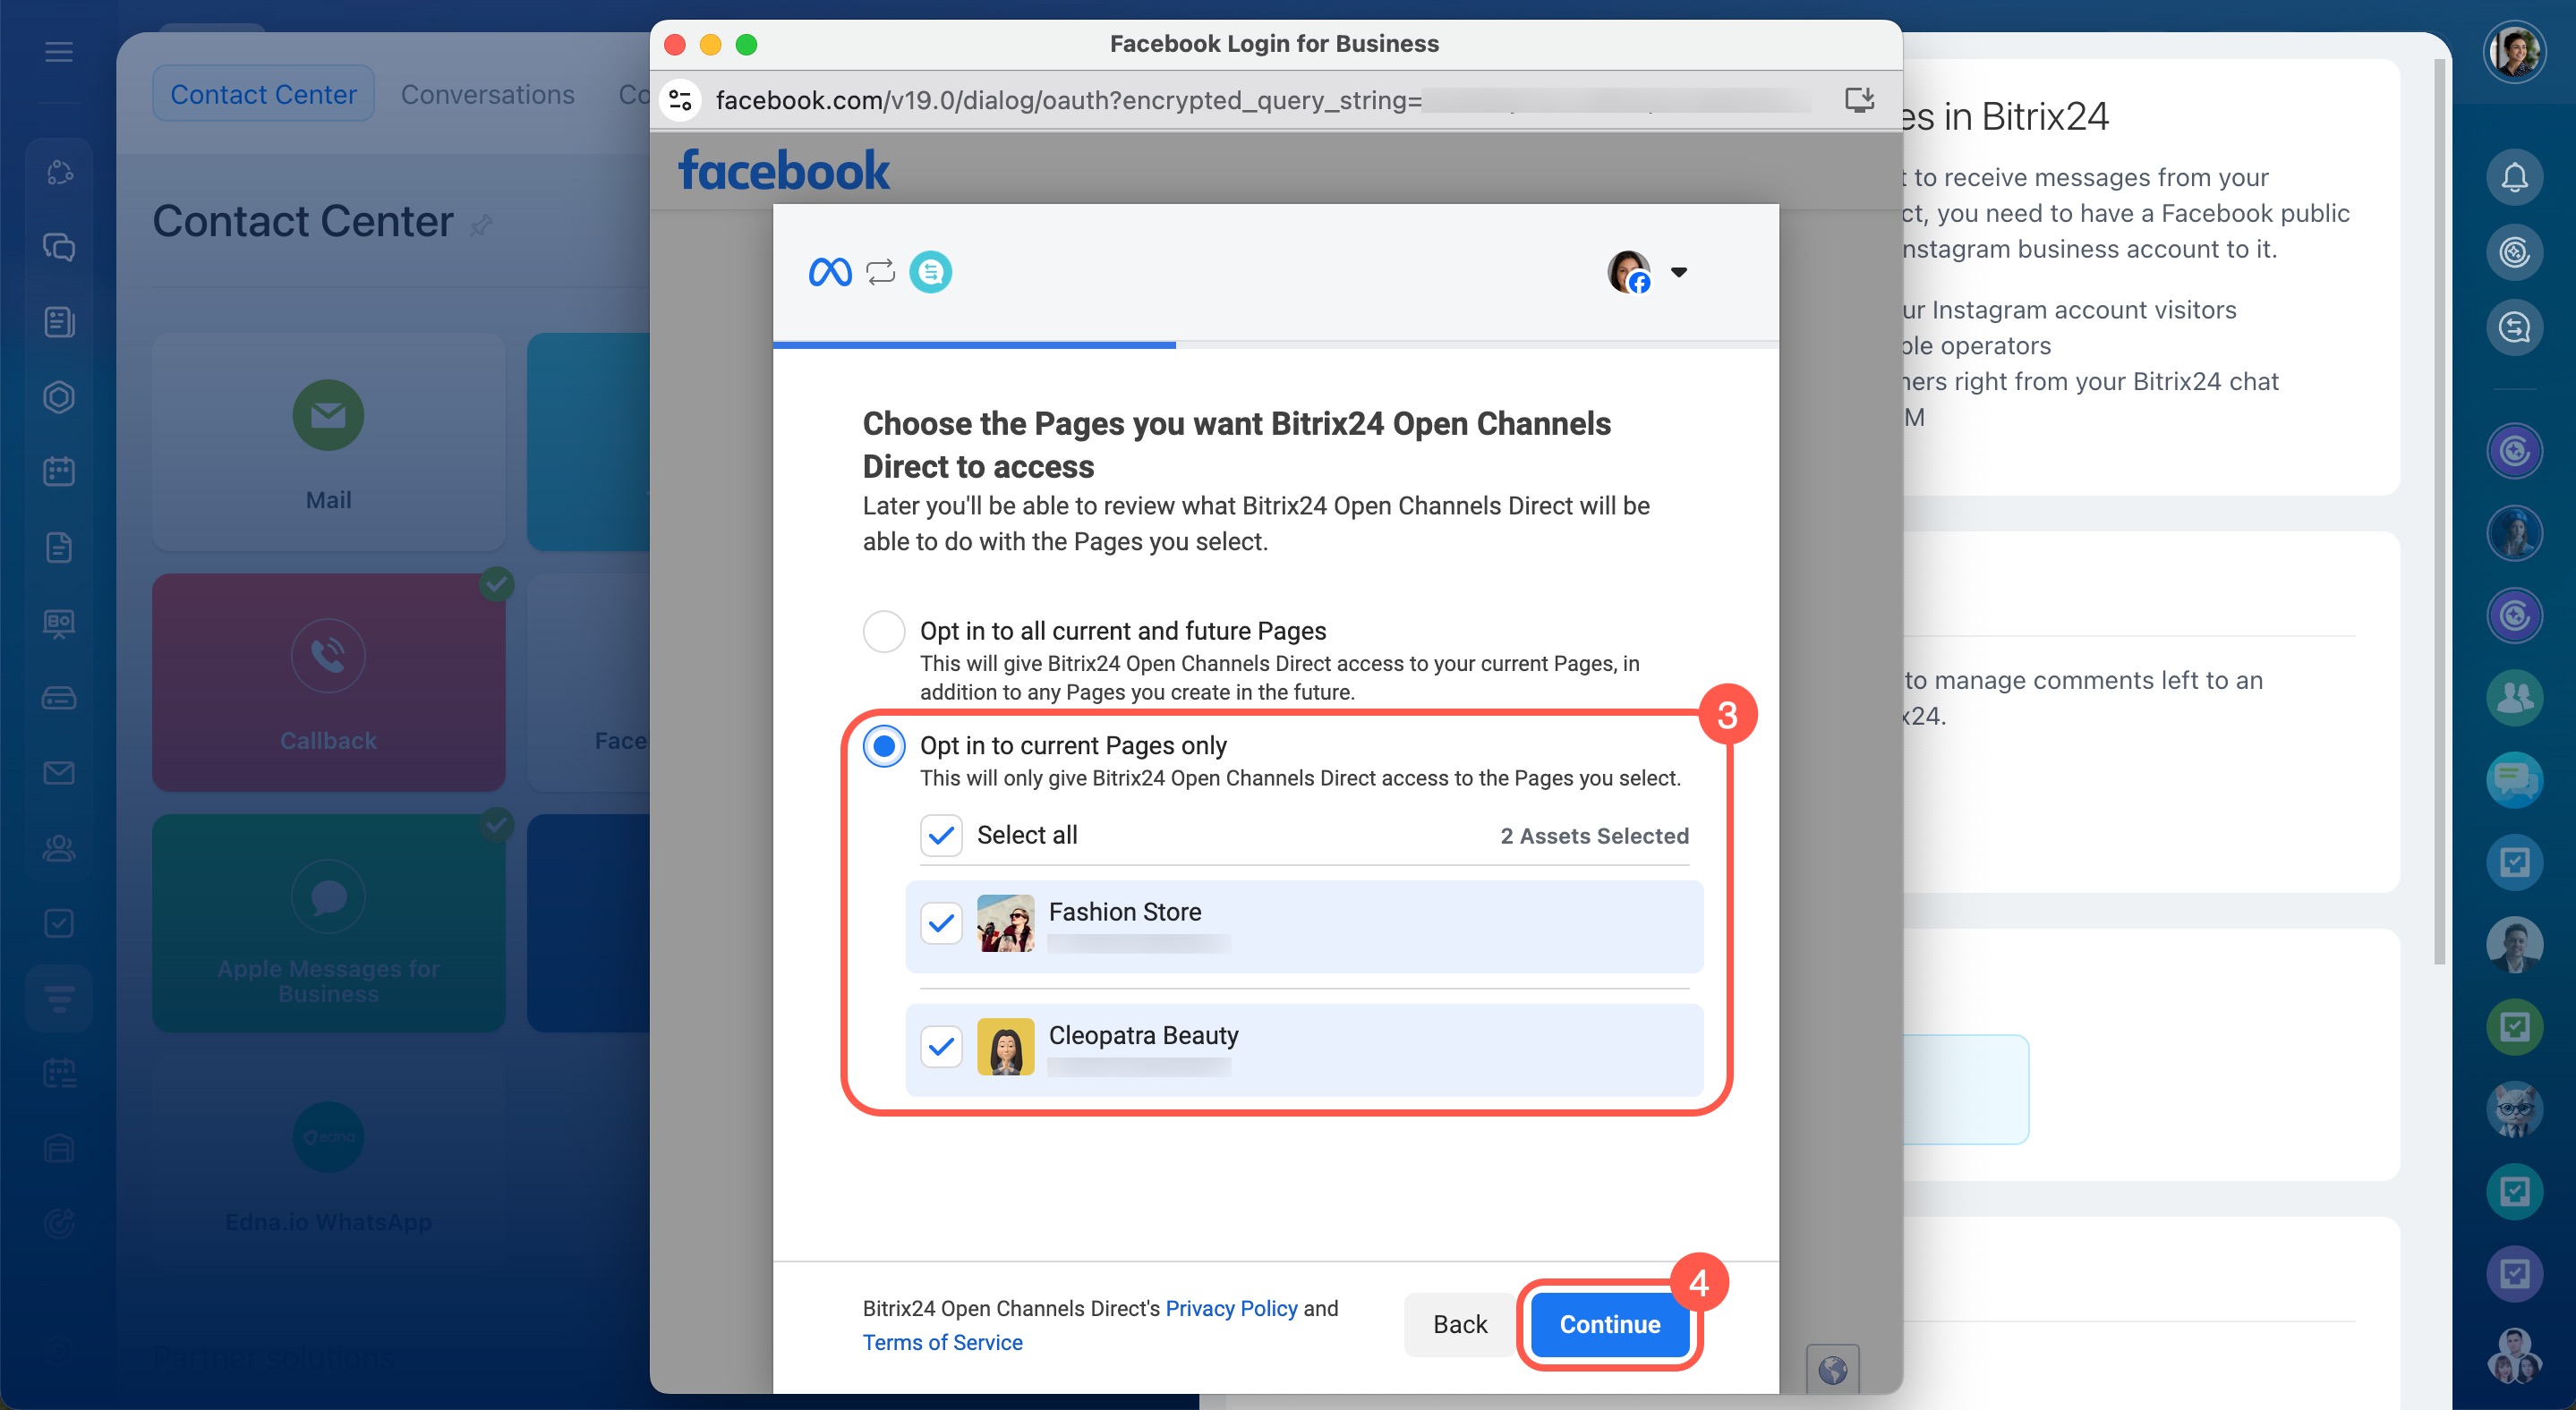Image resolution: width=2576 pixels, height=1410 pixels.
Task: Open the hamburger menu icon
Action: 59,52
